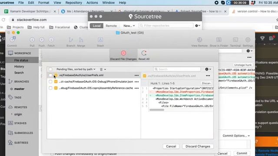Open the Projects bookmark folder
278x156 pixels.
pos(15,27)
